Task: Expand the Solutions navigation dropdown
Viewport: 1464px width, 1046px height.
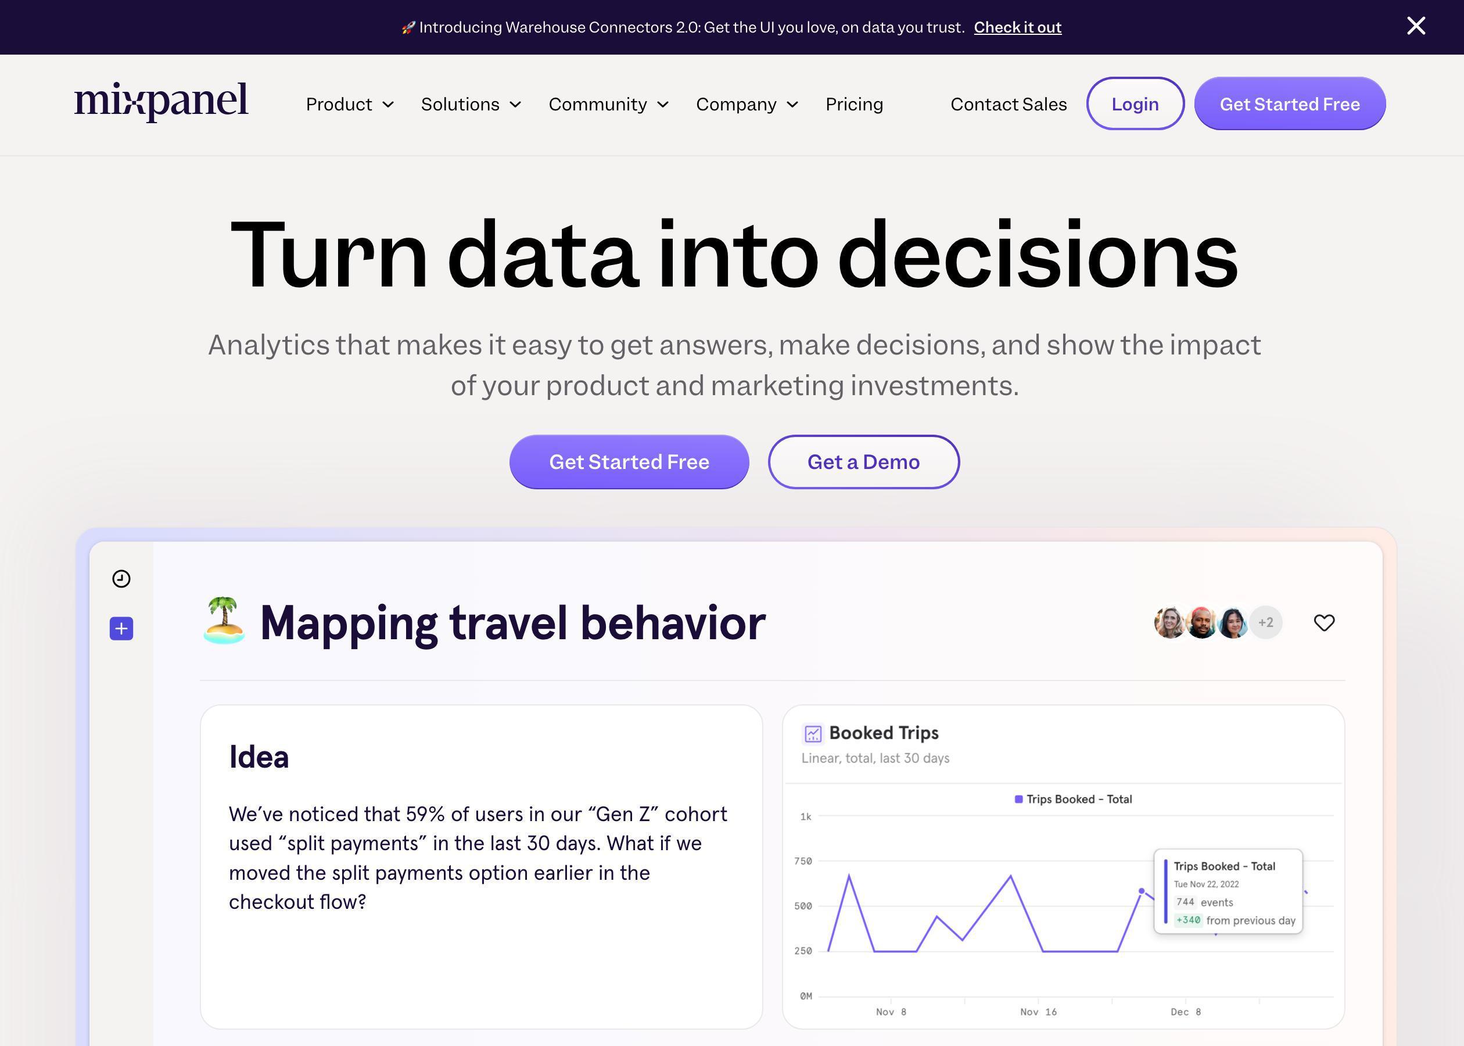Action: 471,104
